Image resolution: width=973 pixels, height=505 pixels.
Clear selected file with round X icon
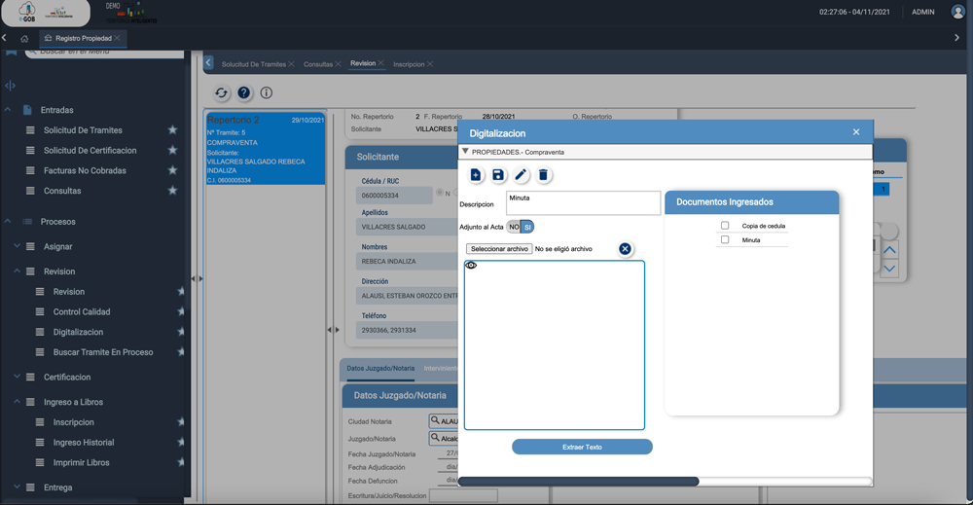[x=625, y=249]
